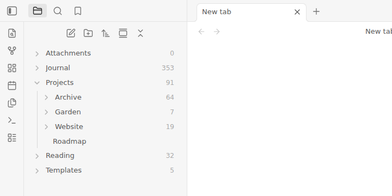Collapse all folders icon
This screenshot has height=196, width=392.
(x=140, y=33)
